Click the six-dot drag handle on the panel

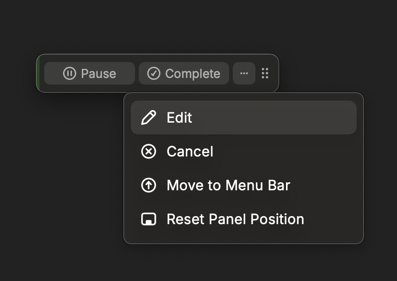[265, 73]
